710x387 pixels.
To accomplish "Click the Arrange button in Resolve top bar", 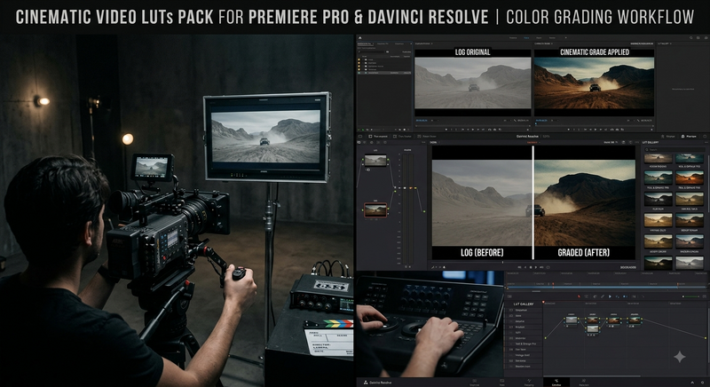I will point(668,136).
